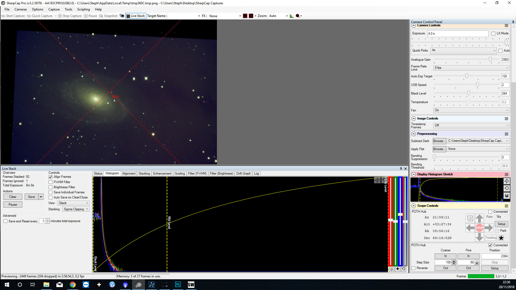Open the Quick Picks exposure dropdown
The height and width of the screenshot is (290, 516).
pos(463,50)
